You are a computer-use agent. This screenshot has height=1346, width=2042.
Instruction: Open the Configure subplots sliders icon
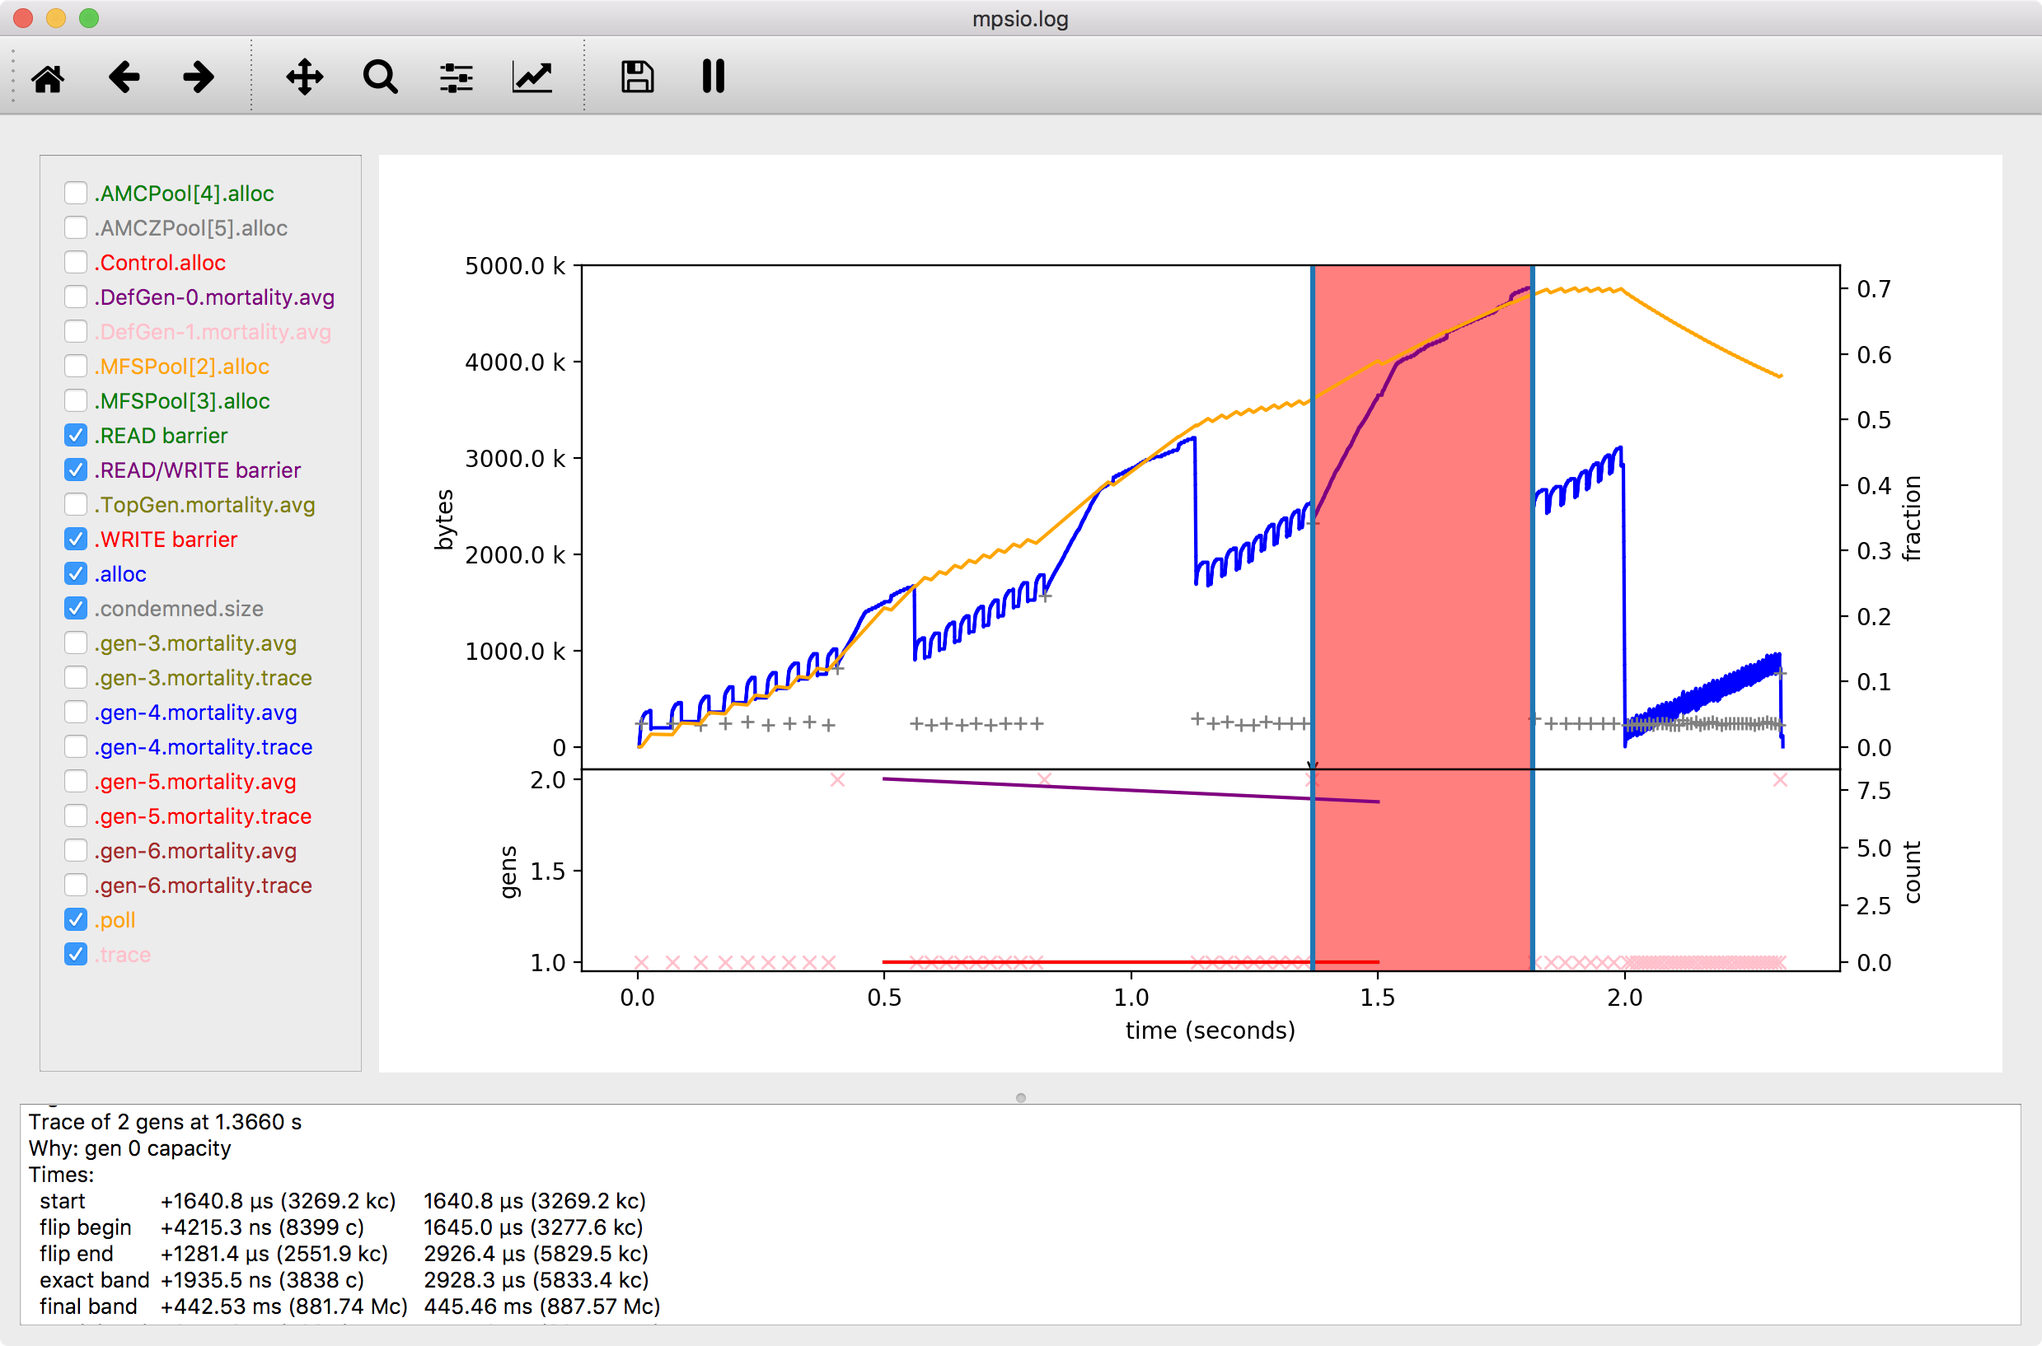click(456, 77)
